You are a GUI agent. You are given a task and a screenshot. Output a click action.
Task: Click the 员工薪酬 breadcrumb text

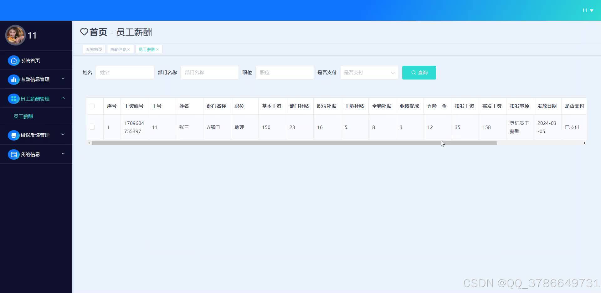134,32
